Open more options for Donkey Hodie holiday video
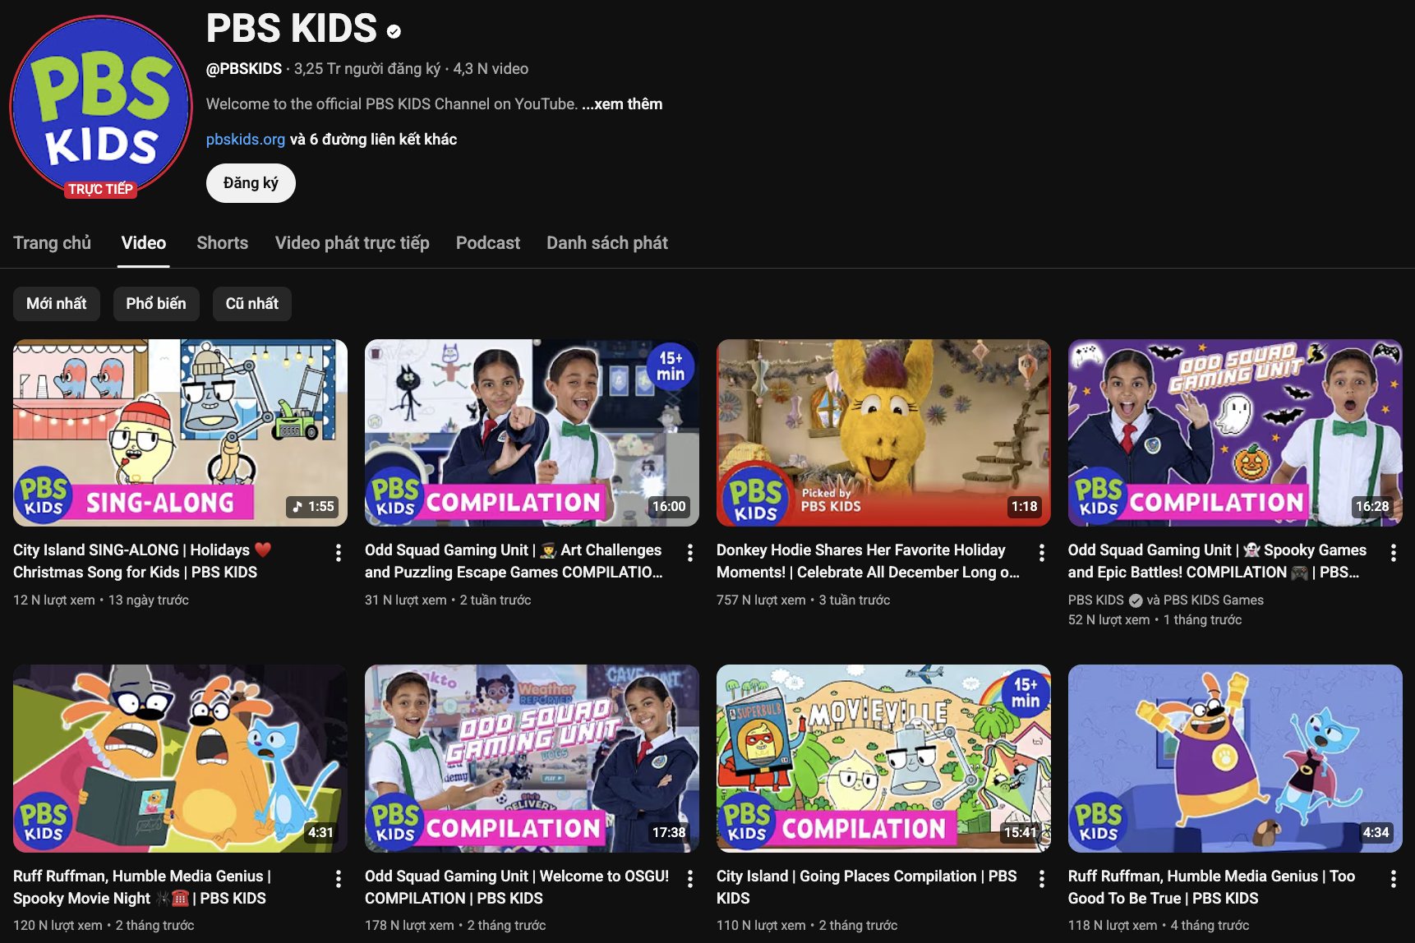 click(1041, 553)
